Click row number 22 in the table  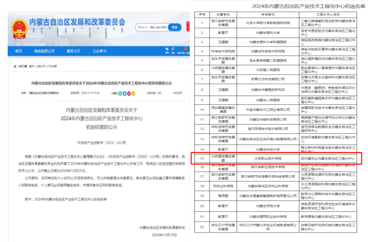(x=202, y=227)
